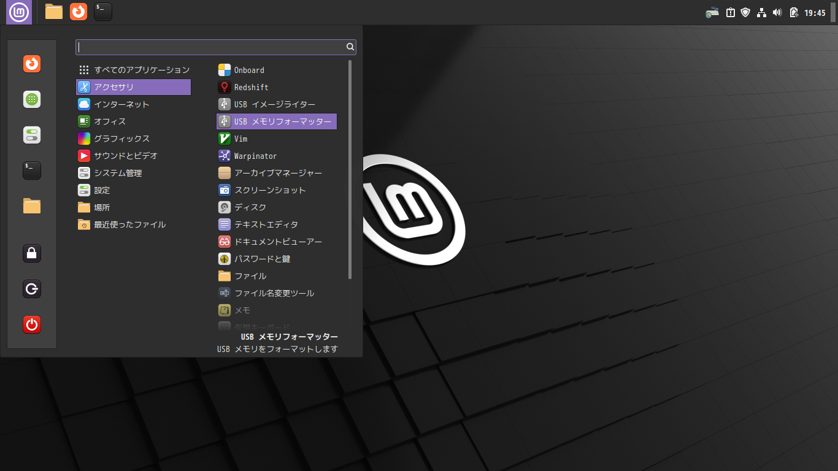Launch Warpinator from the app list
The height and width of the screenshot is (471, 838).
[277, 156]
